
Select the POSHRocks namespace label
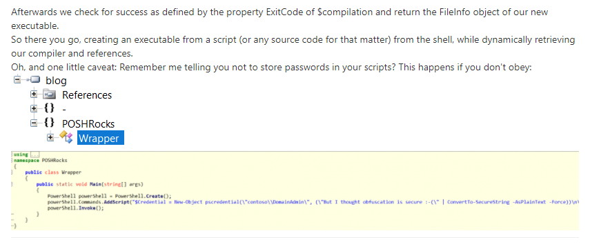(x=88, y=123)
